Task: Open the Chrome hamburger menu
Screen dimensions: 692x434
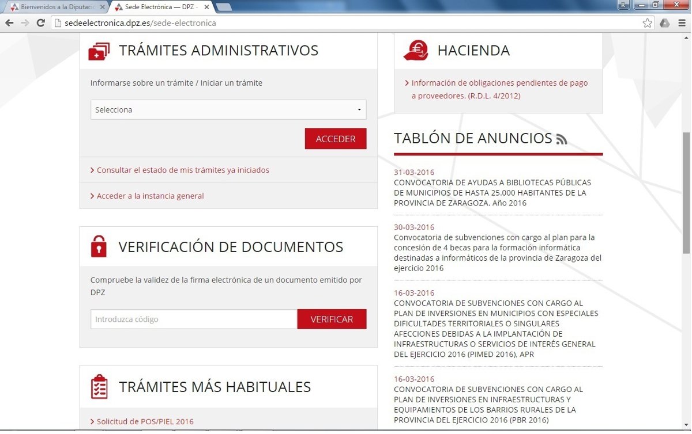Action: tap(680, 23)
